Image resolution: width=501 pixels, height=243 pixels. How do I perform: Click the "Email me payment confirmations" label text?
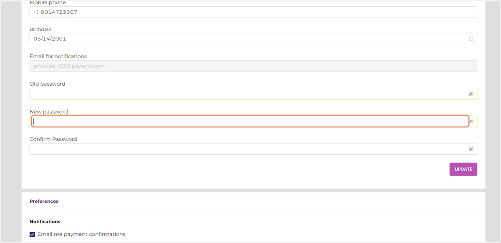click(x=81, y=234)
